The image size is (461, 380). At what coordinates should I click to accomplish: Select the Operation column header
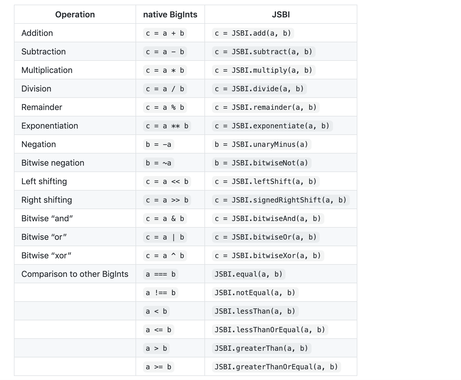(75, 14)
